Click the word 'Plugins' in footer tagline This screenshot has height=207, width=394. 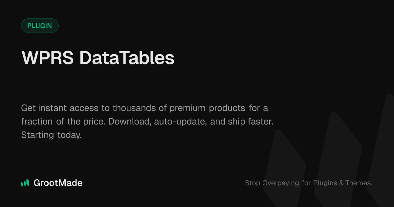[x=325, y=183]
